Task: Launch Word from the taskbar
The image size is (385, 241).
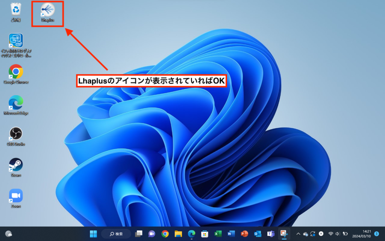Action: pyautogui.click(x=230, y=234)
